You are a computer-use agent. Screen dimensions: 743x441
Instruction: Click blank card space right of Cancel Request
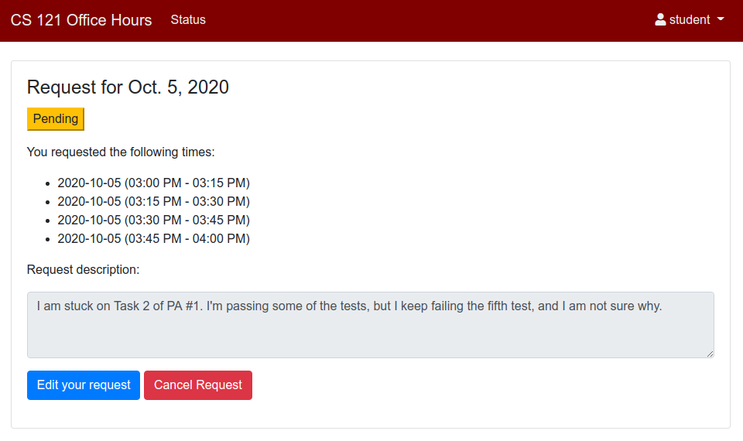488,385
